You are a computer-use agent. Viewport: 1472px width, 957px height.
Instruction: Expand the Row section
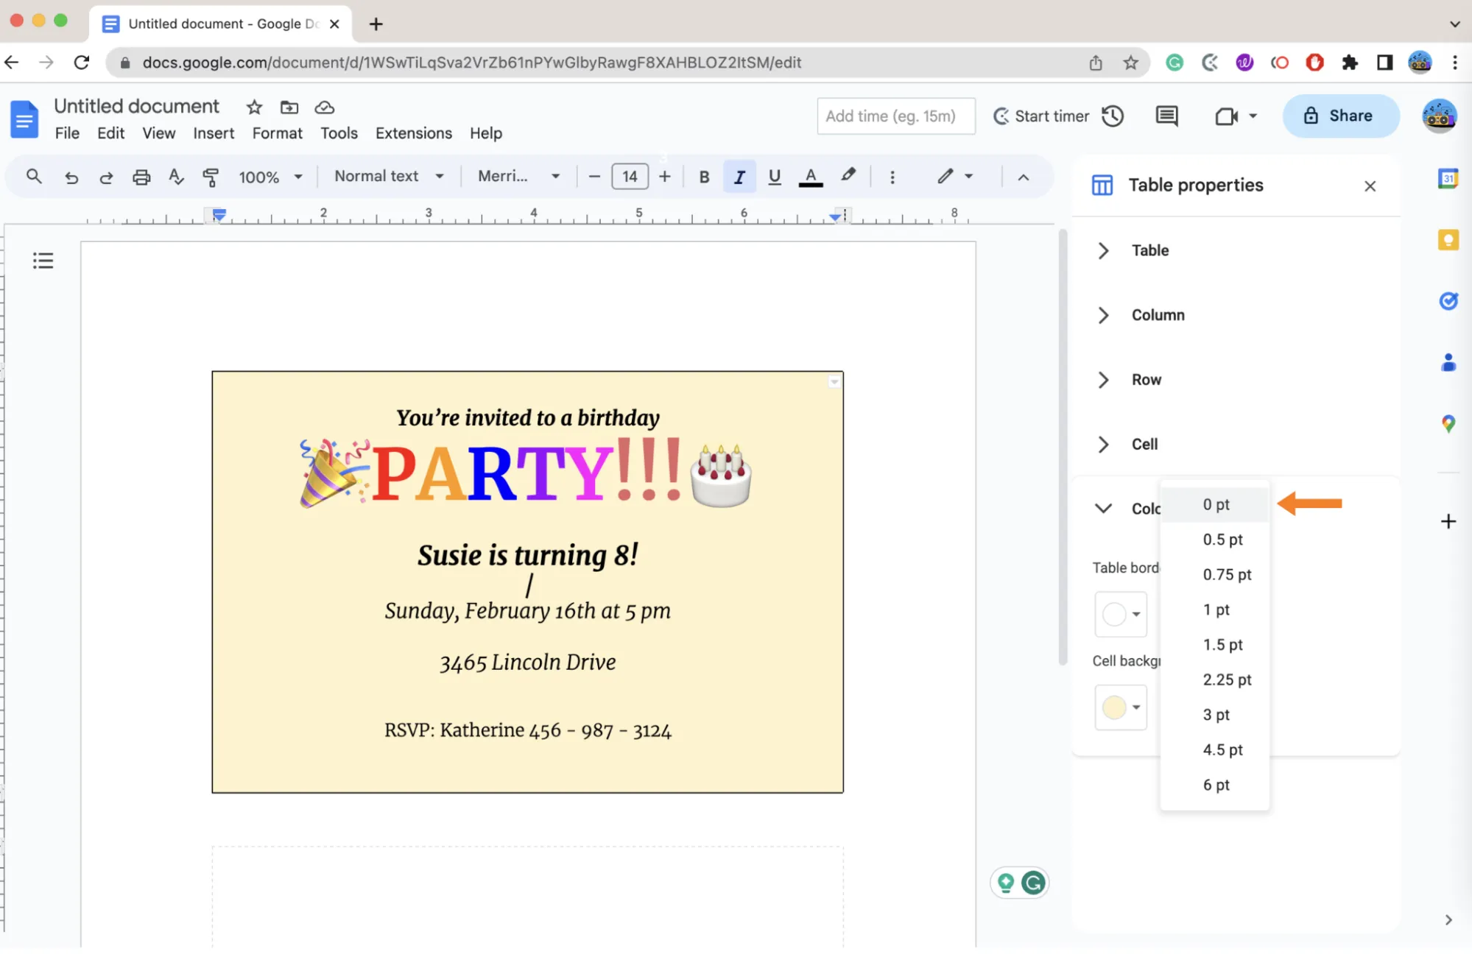pyautogui.click(x=1103, y=380)
